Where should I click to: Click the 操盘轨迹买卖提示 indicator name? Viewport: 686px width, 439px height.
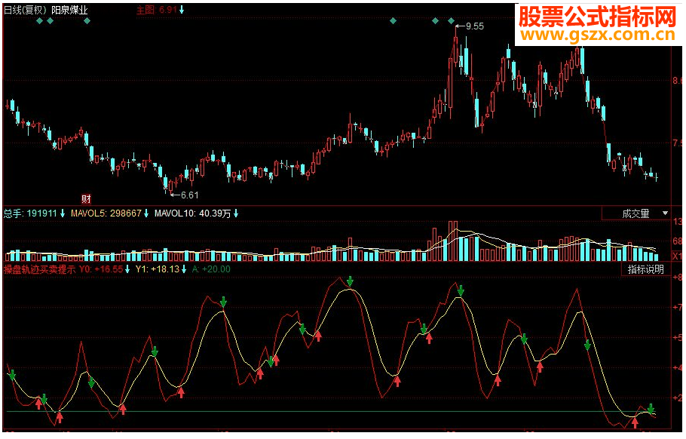pyautogui.click(x=39, y=269)
